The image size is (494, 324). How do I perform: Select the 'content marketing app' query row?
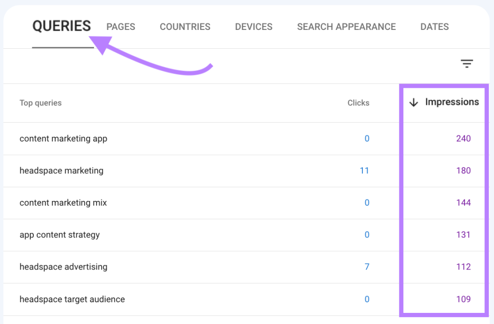(63, 139)
